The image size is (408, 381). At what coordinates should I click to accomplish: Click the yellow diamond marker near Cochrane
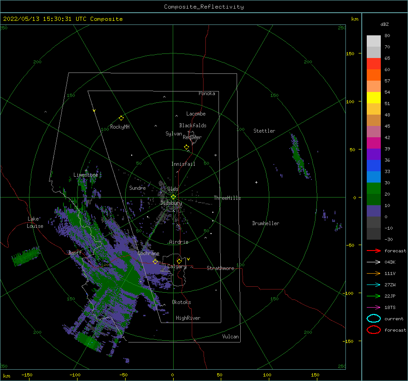(155, 261)
